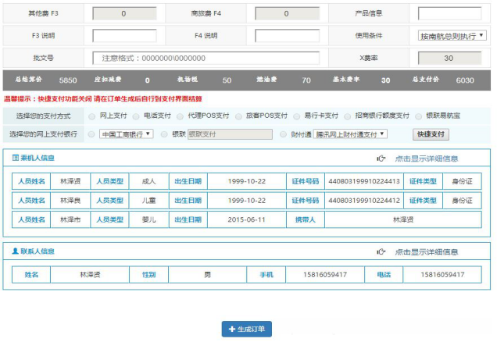The height and width of the screenshot is (342, 497).
Task: Select the 财付通 radio option
Action: pyautogui.click(x=283, y=134)
